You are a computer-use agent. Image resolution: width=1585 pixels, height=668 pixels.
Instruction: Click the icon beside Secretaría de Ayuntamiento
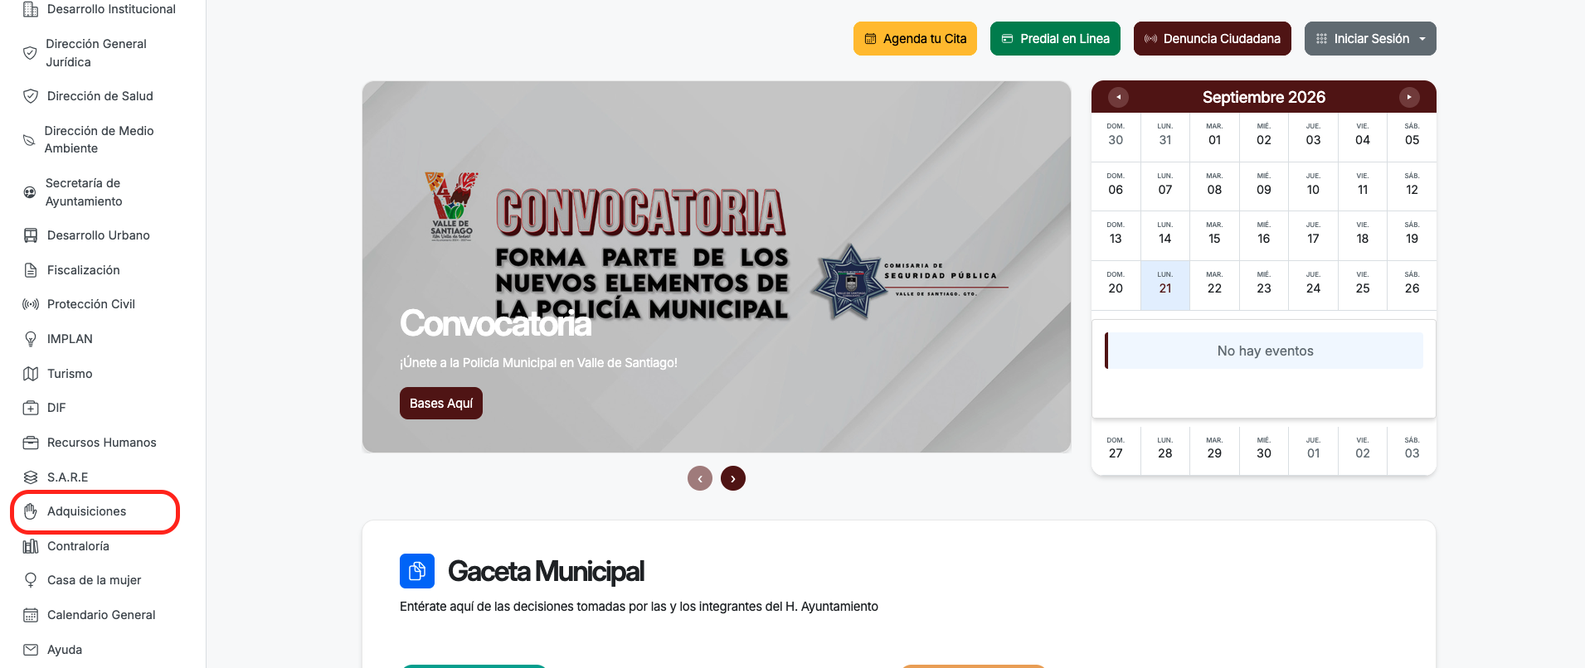point(30,192)
